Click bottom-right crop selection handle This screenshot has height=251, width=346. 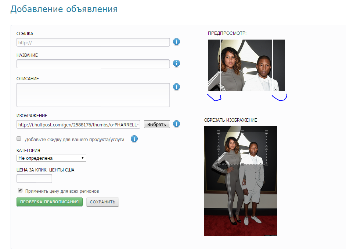coord(266,164)
